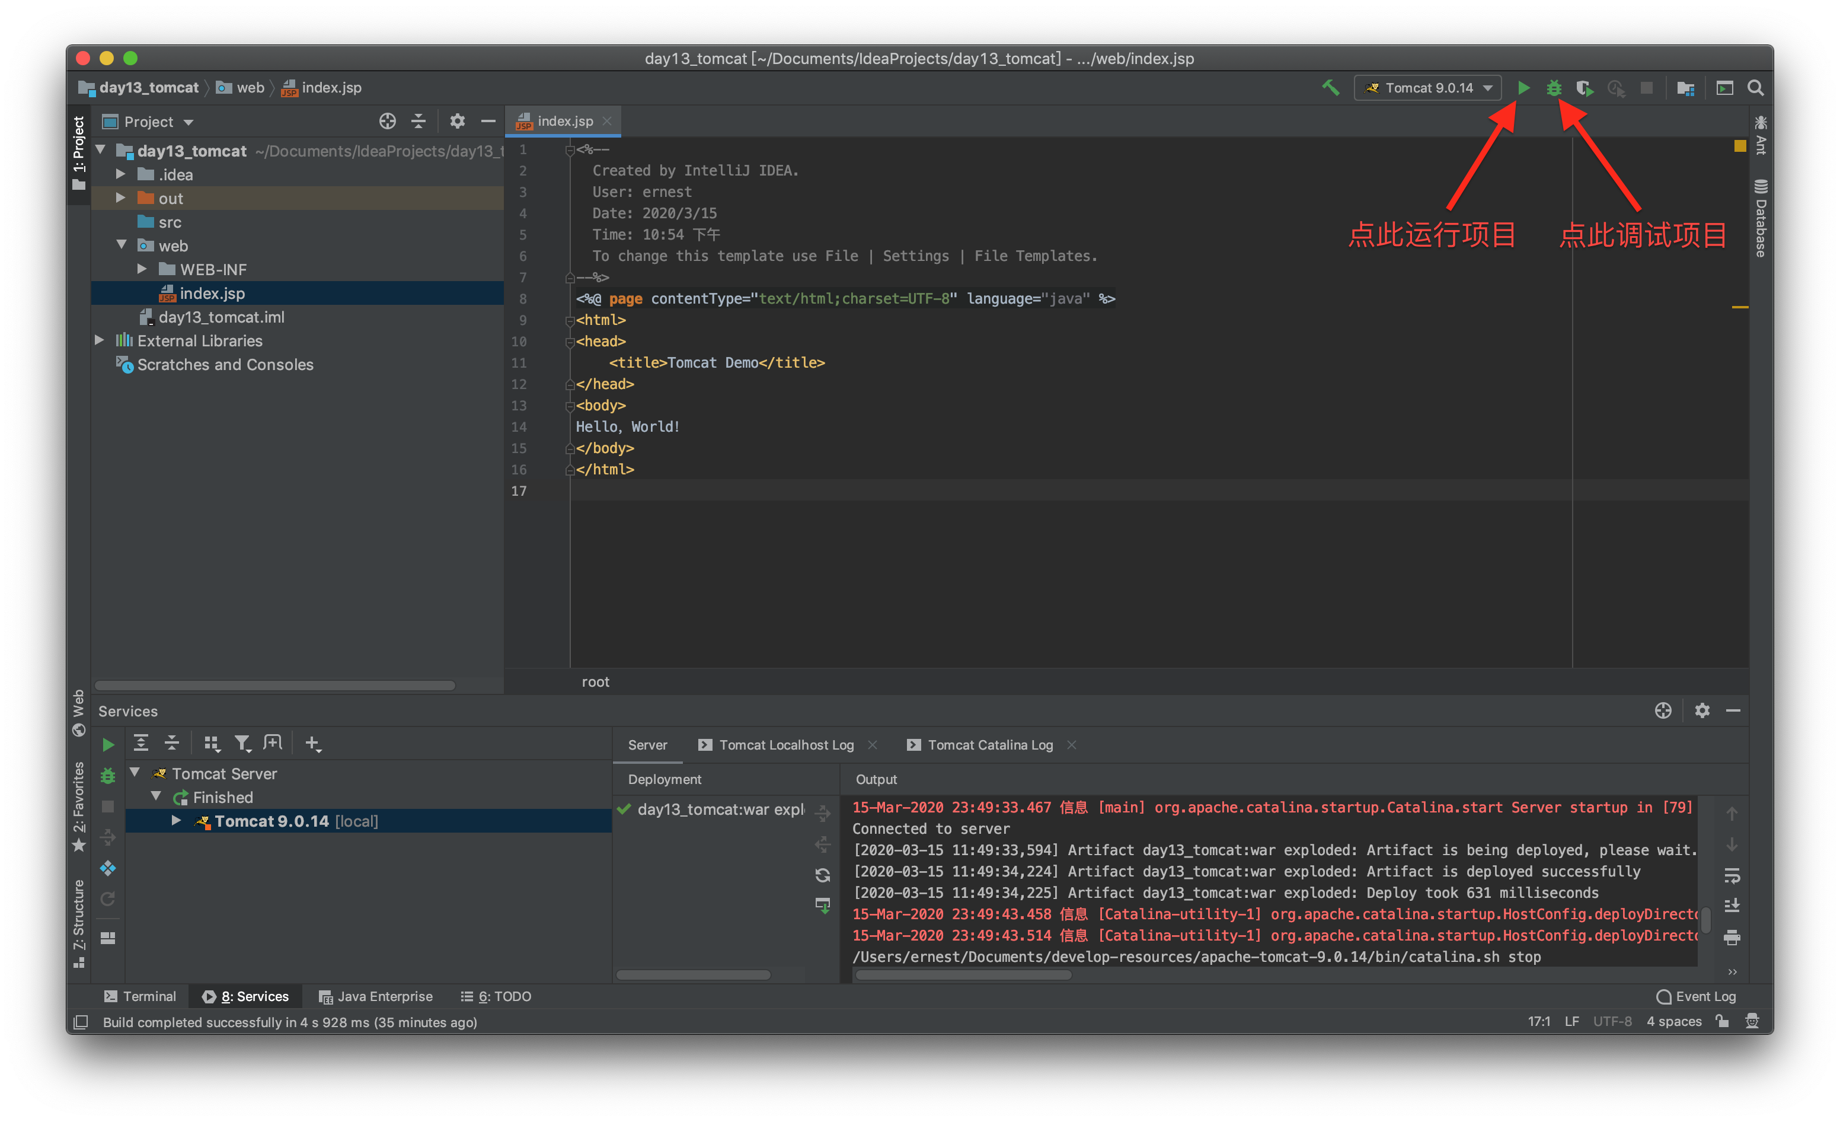Collapse the Tomcat Server node

[135, 773]
